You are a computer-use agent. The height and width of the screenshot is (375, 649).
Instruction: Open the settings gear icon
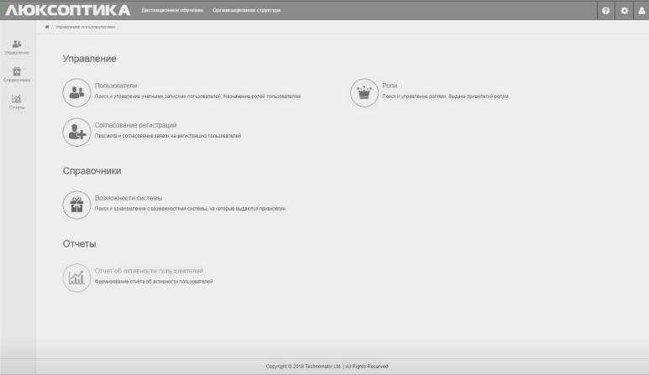(624, 11)
